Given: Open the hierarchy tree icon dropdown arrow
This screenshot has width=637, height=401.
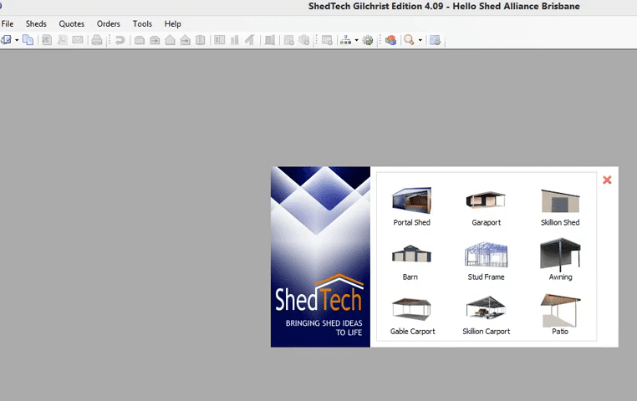Looking at the screenshot, I should pyautogui.click(x=357, y=40).
